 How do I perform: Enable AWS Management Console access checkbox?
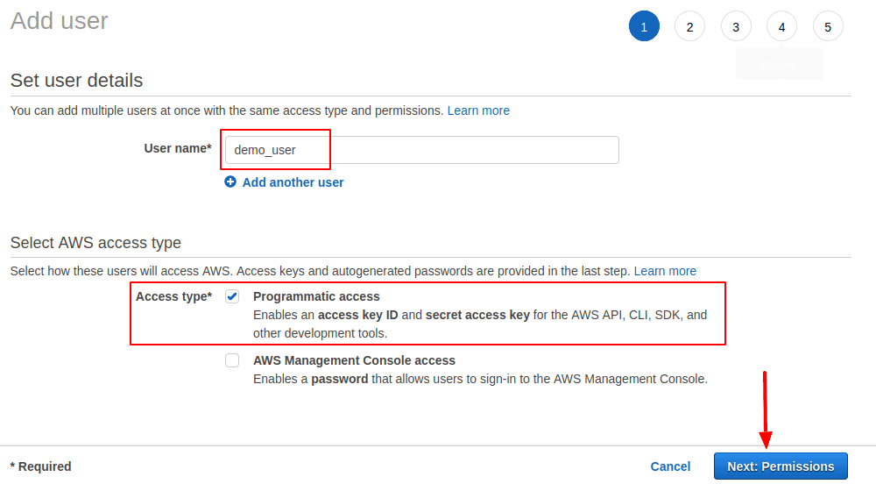coord(232,360)
